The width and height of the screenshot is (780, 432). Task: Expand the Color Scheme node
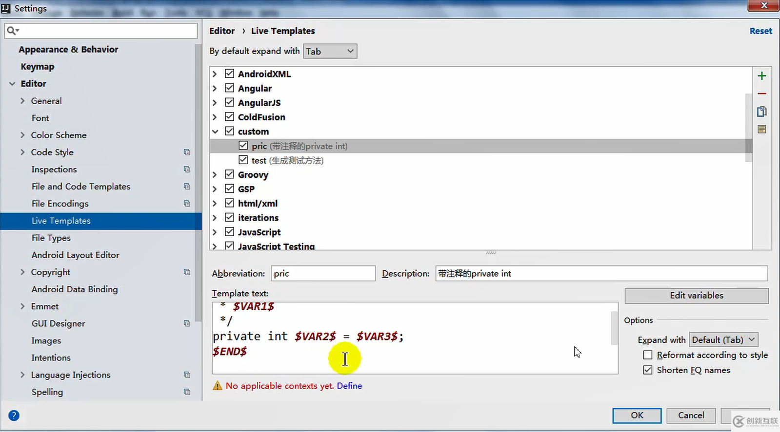click(x=22, y=135)
